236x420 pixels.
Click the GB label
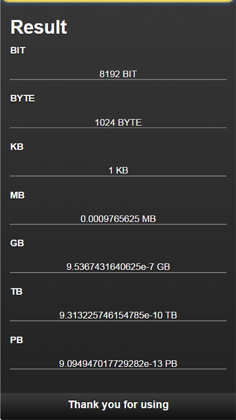17,243
